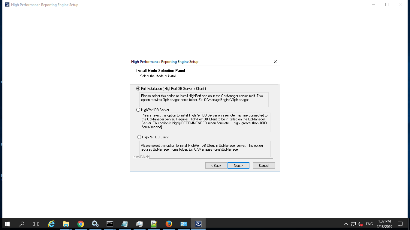Open Task View in the taskbar

[36, 224]
